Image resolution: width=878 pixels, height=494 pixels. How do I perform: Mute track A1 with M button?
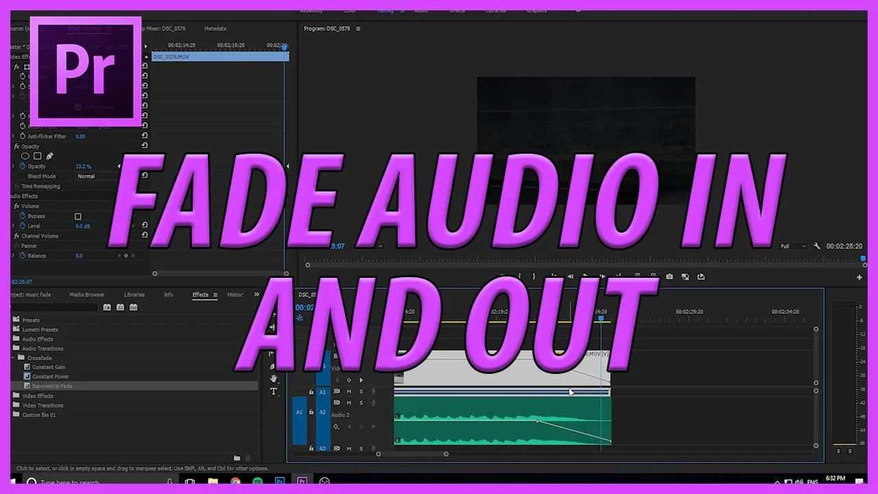[x=348, y=391]
